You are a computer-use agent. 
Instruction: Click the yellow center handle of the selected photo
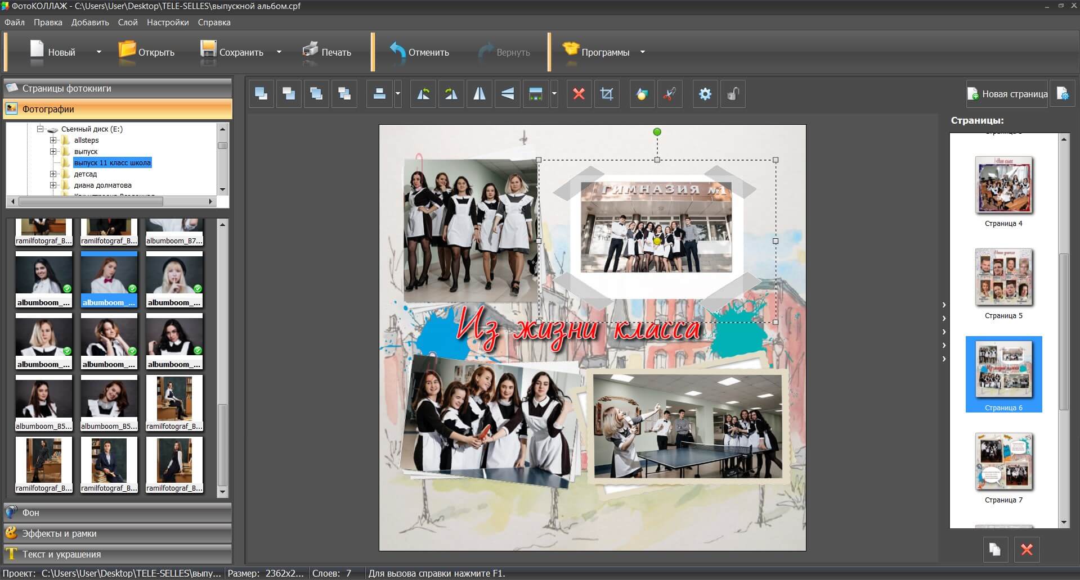point(657,241)
